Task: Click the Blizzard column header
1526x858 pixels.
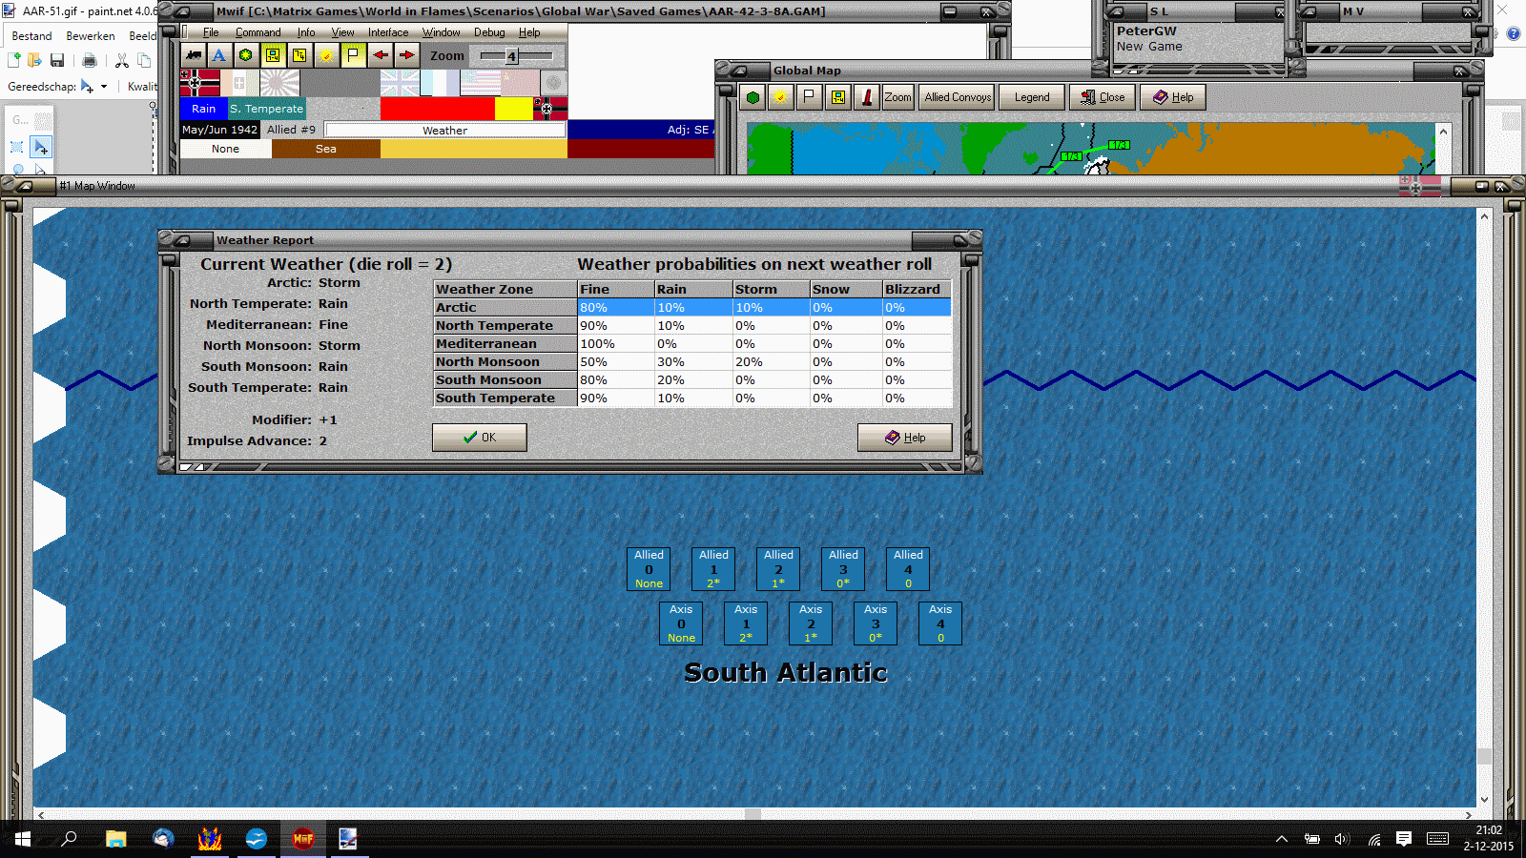Action: coord(917,289)
